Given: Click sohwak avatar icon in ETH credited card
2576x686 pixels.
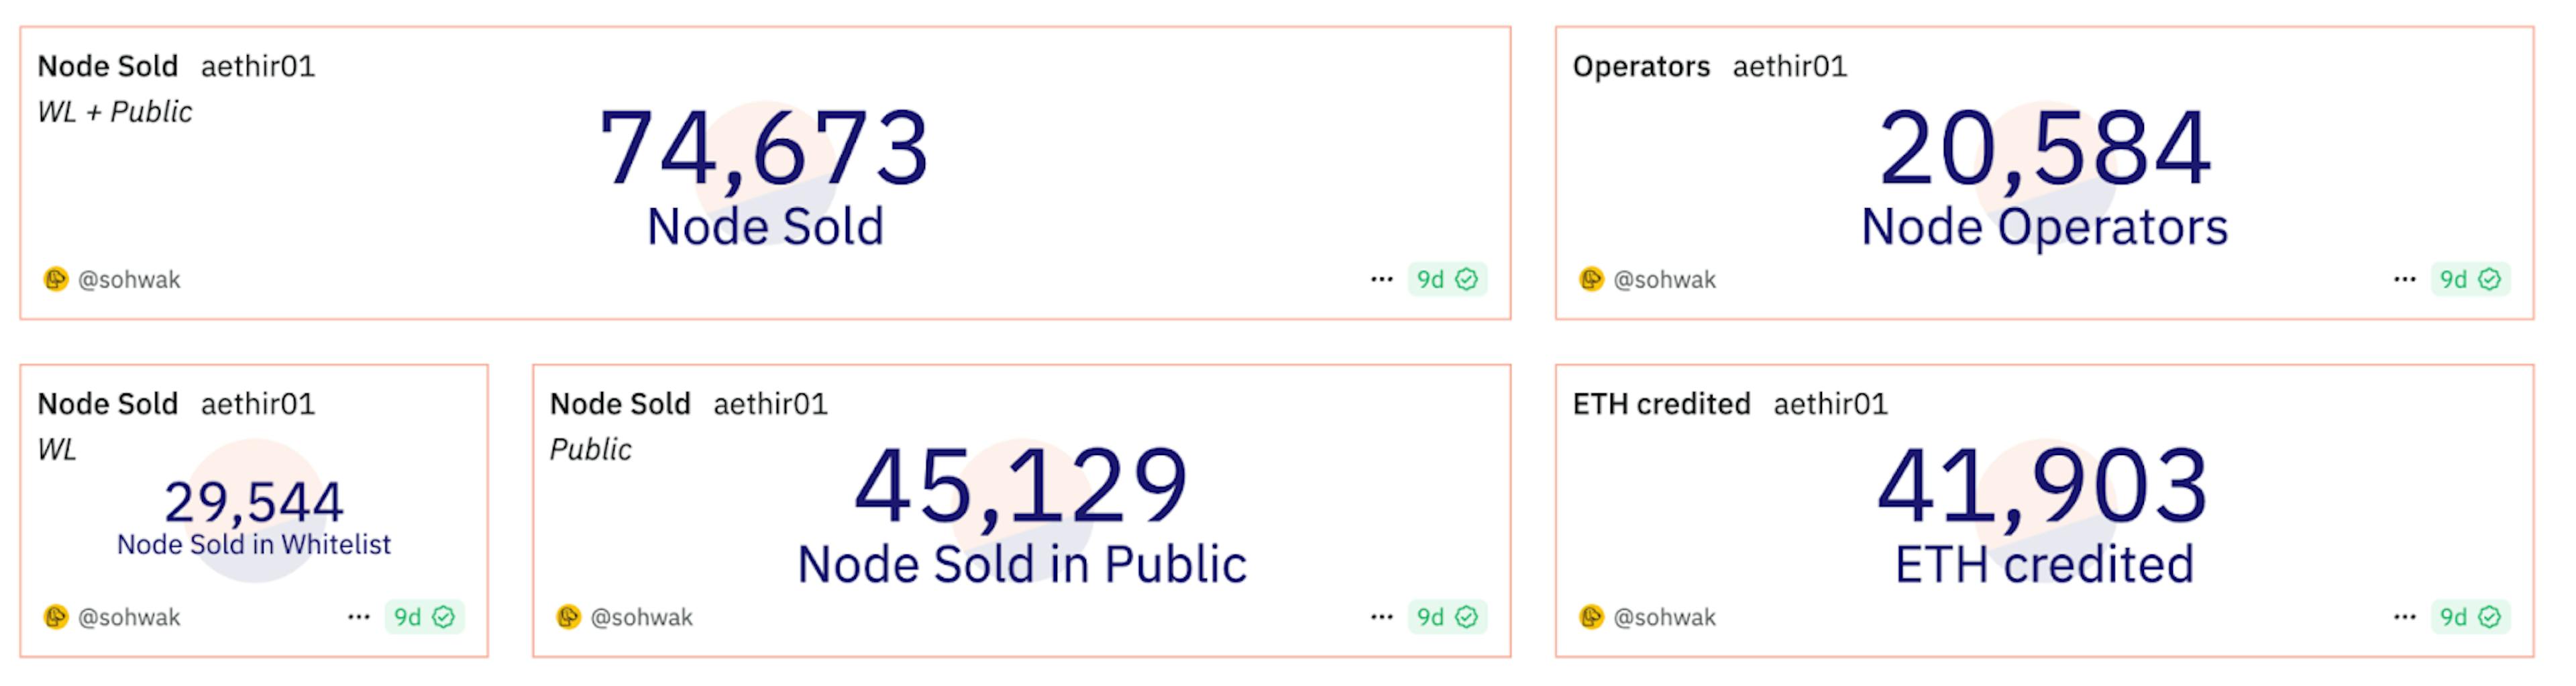Looking at the screenshot, I should [x=1591, y=617].
